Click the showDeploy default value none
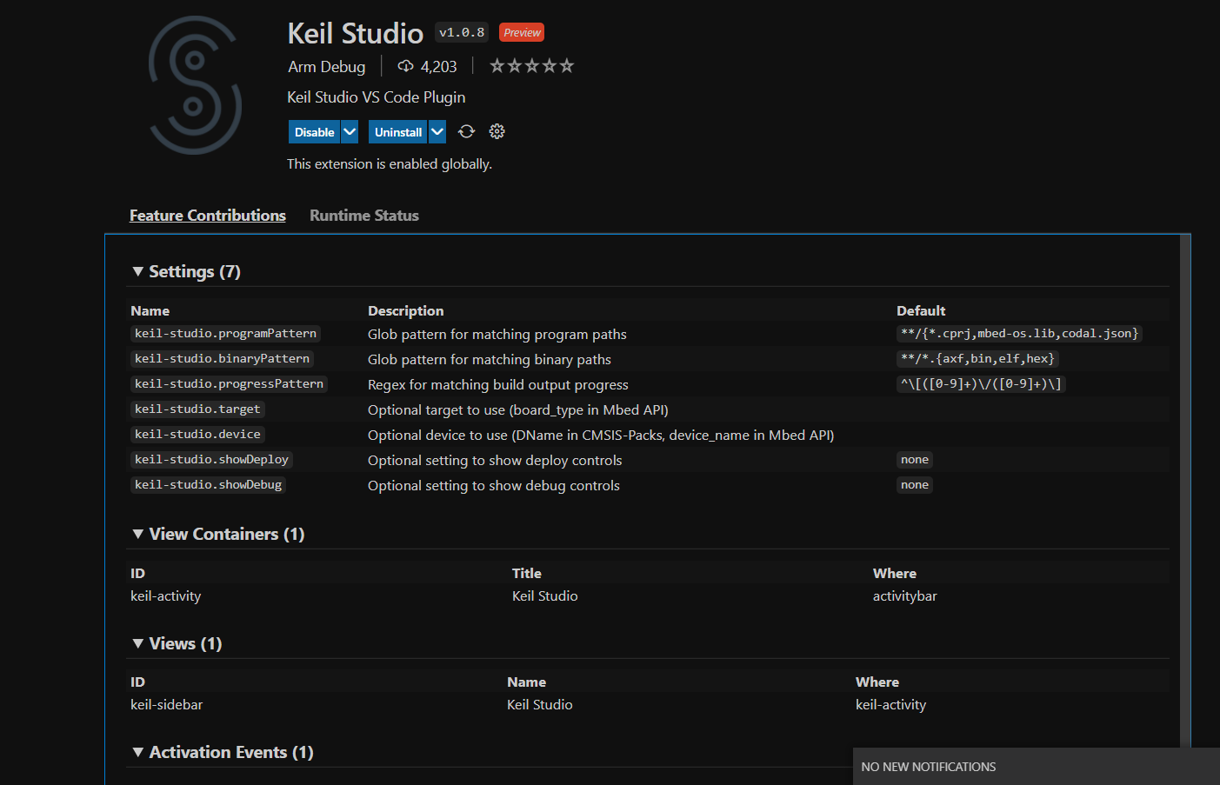 tap(915, 460)
